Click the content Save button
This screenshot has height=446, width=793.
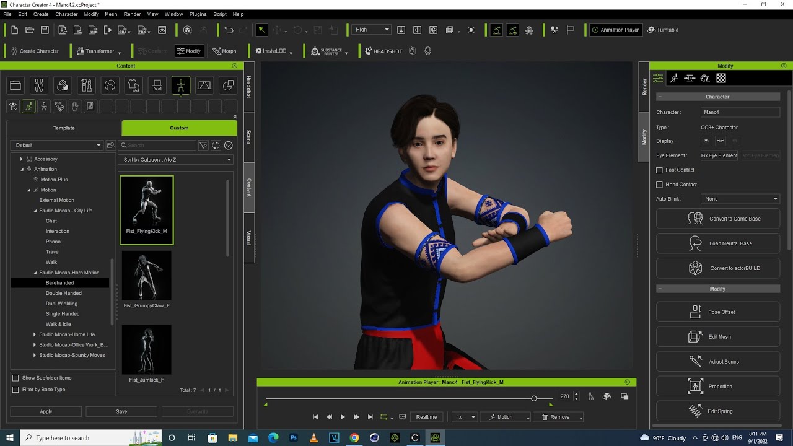[121, 411]
